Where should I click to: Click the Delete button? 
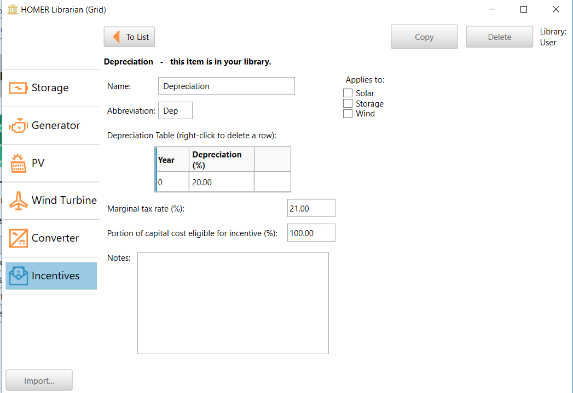pyautogui.click(x=499, y=37)
